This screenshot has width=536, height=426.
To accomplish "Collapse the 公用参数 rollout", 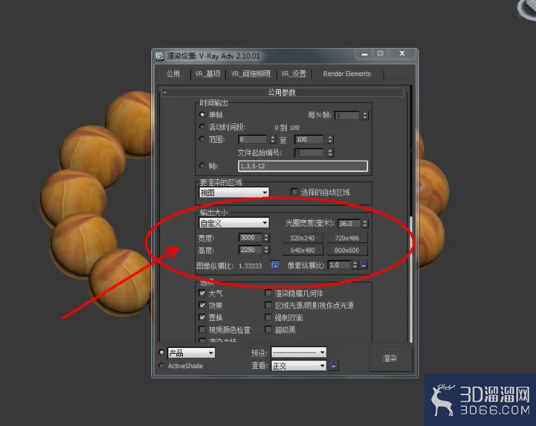I will coord(282,92).
